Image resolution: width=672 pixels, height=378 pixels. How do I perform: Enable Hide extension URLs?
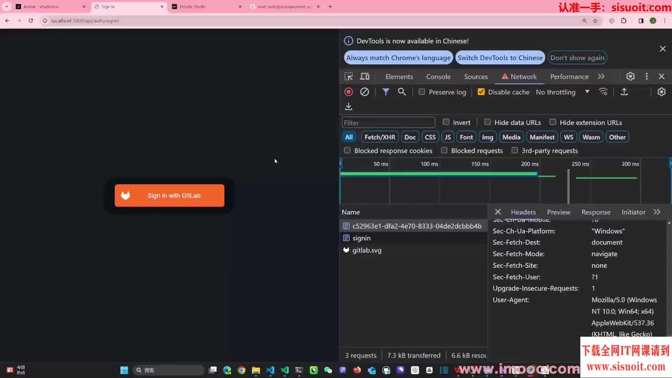(553, 122)
